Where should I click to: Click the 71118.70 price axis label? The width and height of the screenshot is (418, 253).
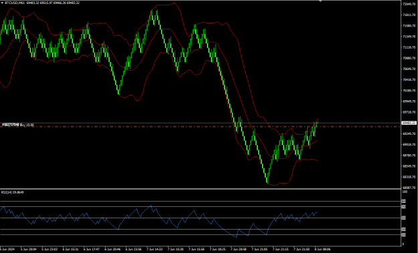tap(409, 47)
